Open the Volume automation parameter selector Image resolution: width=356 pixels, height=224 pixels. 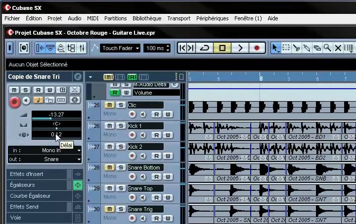pos(157,93)
